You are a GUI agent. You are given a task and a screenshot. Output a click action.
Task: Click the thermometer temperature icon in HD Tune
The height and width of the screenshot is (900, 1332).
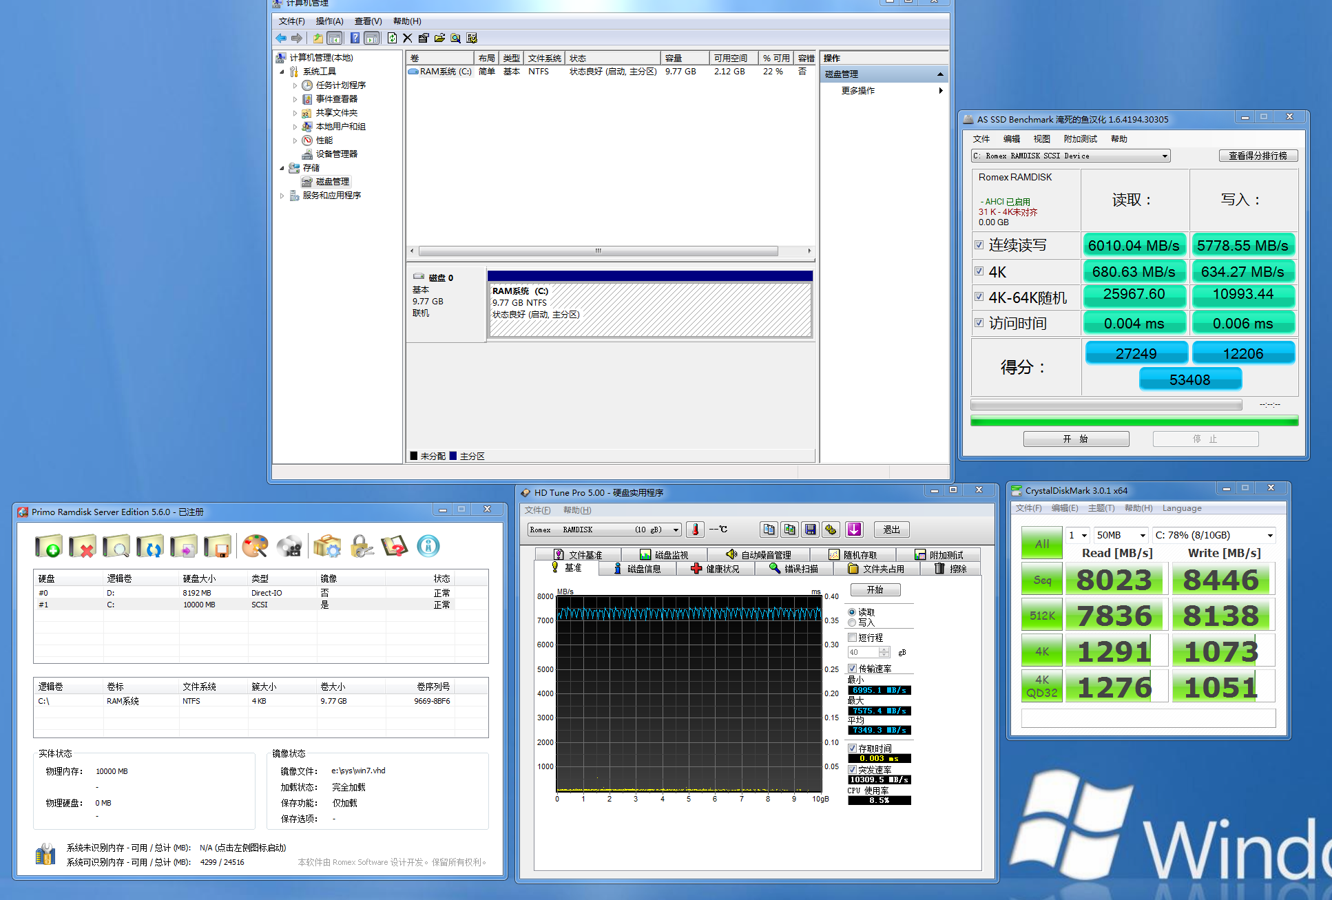696,530
